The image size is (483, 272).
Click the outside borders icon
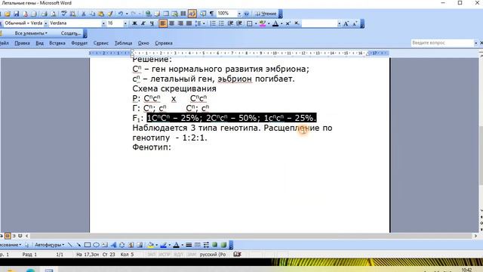(250, 23)
